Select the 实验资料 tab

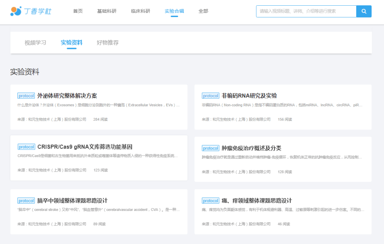tap(71, 43)
